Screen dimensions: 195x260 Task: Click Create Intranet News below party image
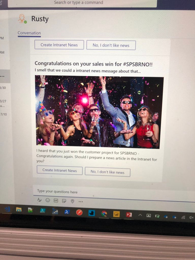pyautogui.click(x=59, y=170)
